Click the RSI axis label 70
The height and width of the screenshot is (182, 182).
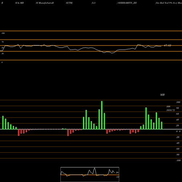click(3, 42)
